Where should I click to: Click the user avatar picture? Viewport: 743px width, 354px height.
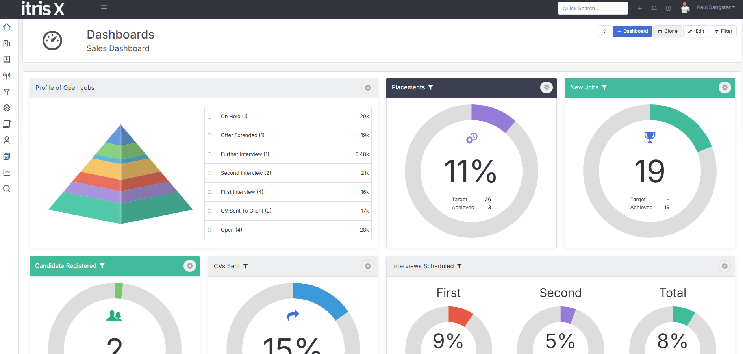[686, 8]
